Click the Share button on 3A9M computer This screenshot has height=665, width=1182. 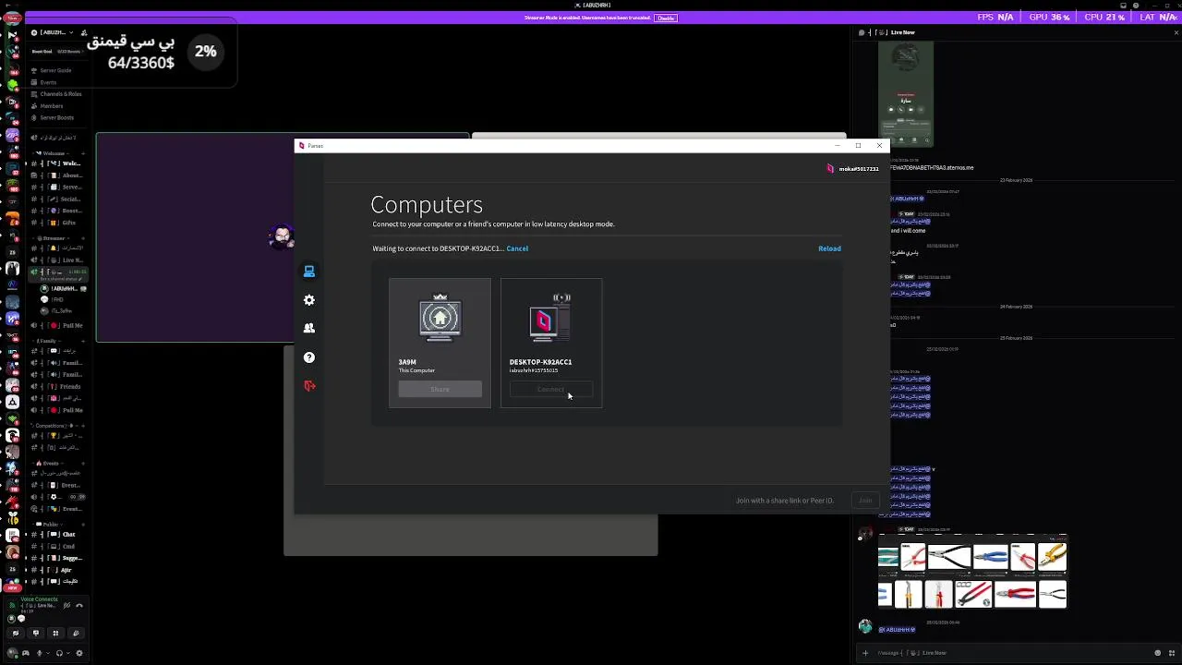coord(440,390)
